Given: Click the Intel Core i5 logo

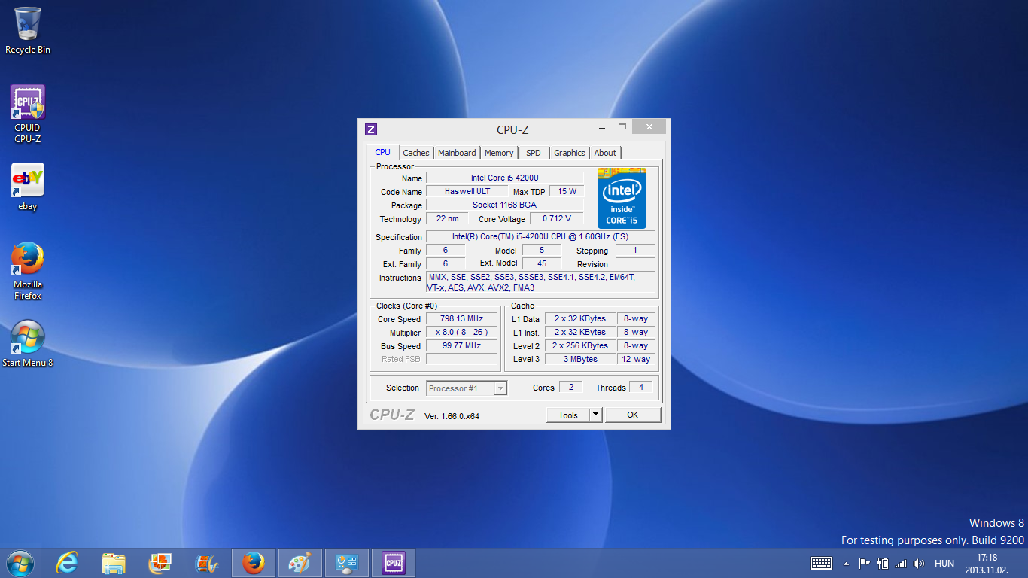Looking at the screenshot, I should click(621, 199).
